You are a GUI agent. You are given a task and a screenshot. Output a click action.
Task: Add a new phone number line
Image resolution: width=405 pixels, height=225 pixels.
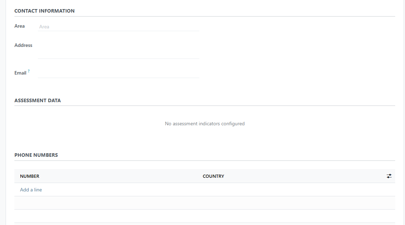pos(31,189)
